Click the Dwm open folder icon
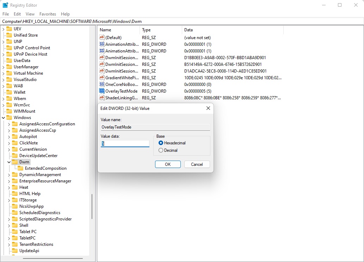364x262 pixels. [x=15, y=162]
